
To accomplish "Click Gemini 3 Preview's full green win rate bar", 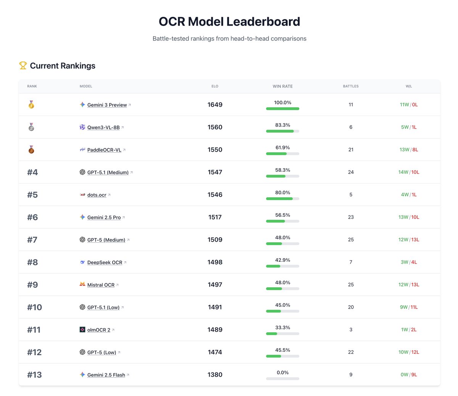I will coord(282,109).
